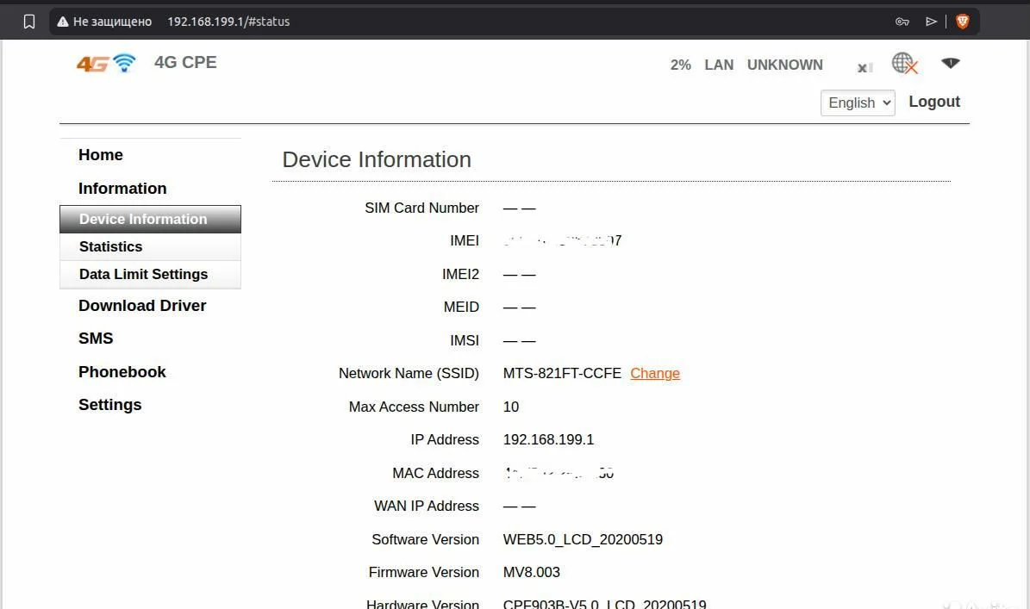Viewport: 1030px width, 609px height.
Task: Click SSID value MTS-821FT-CCFE
Action: (x=562, y=373)
